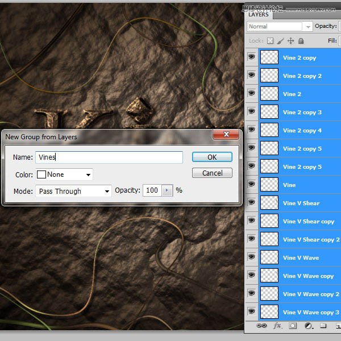Click the create new group folder icon
The image size is (341, 341).
click(x=323, y=326)
